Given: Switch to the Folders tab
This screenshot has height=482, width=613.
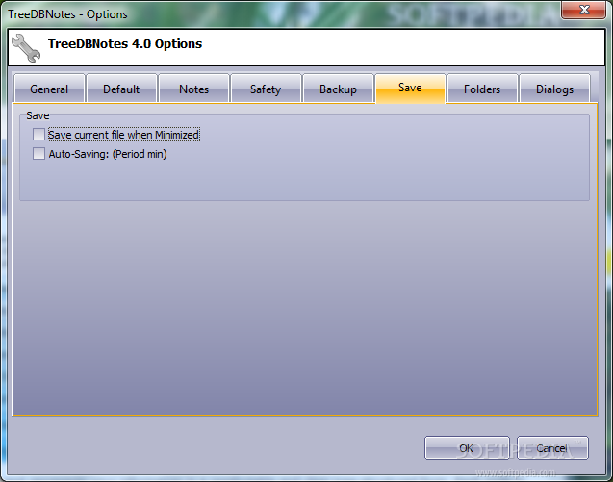Looking at the screenshot, I should point(482,89).
